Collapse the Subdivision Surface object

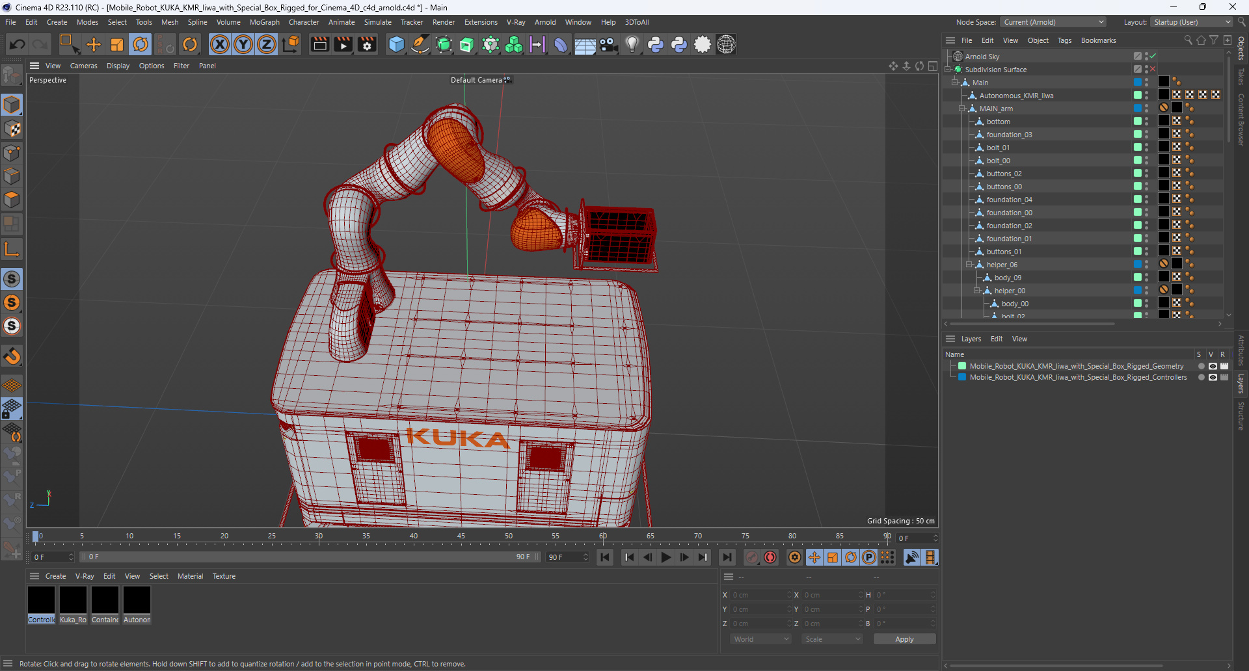click(948, 70)
